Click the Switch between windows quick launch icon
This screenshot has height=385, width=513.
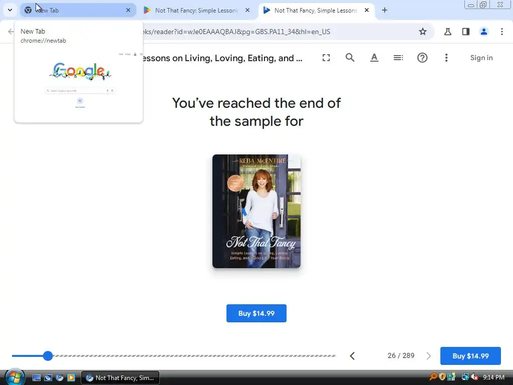pyautogui.click(x=48, y=378)
